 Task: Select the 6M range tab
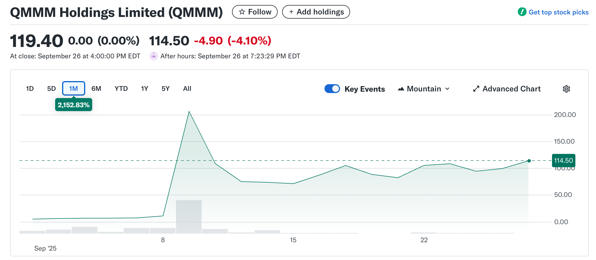click(96, 89)
